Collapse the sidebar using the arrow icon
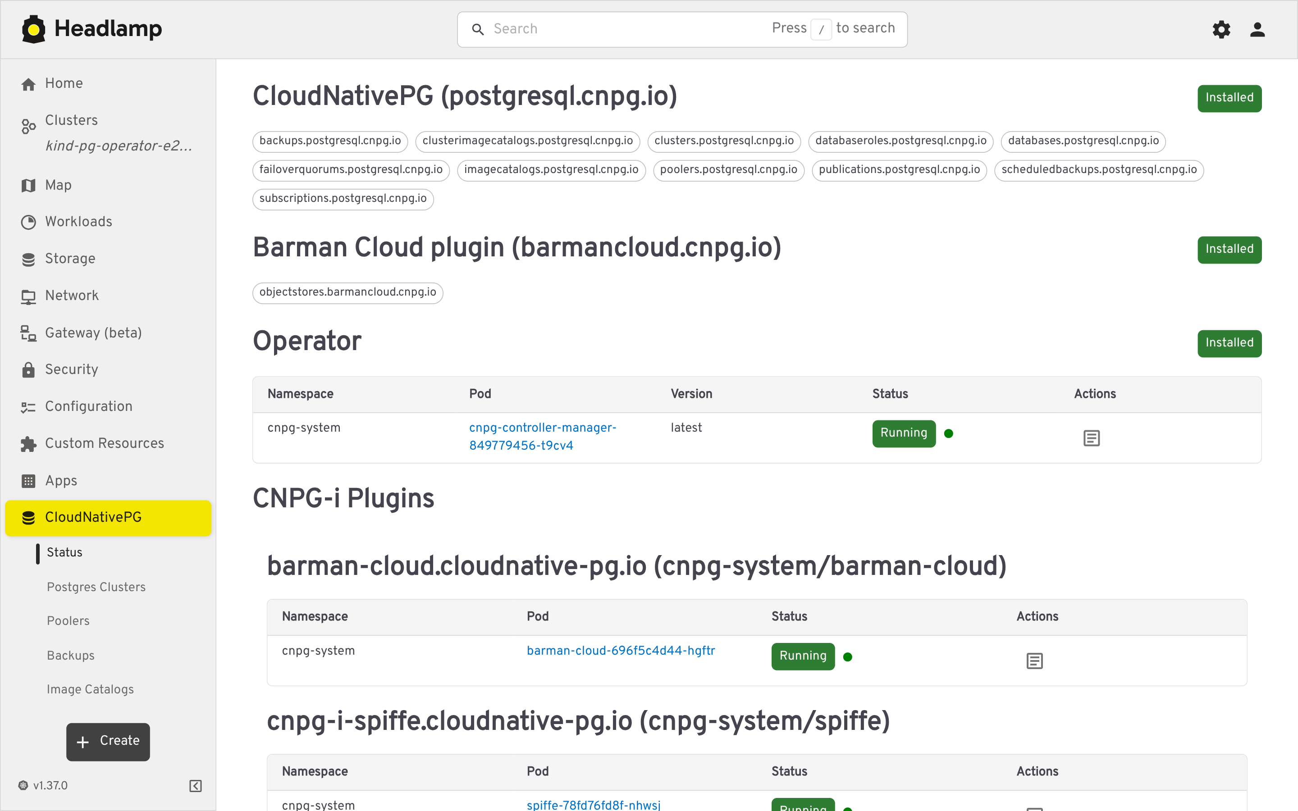Viewport: 1298px width, 811px height. coord(196,786)
